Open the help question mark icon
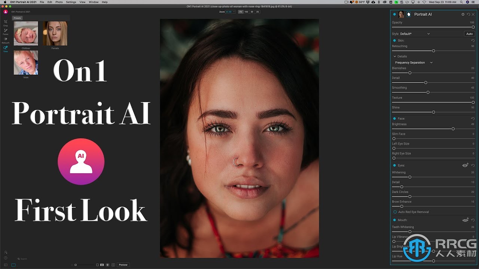The width and height of the screenshot is (479, 269). pyautogui.click(x=6, y=258)
